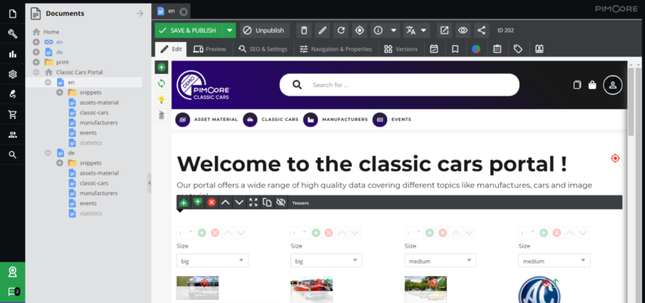Screen dimensions: 645x303
Task: Click the green refresh icon in editor sidebar
Action: [161, 83]
